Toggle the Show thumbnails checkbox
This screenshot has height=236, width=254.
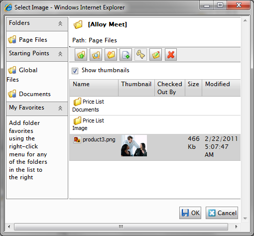click(75, 71)
